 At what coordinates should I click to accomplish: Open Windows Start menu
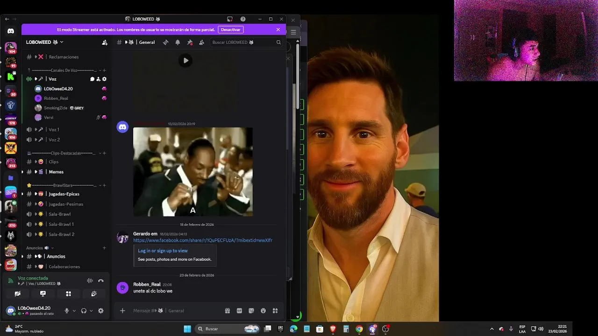(187, 329)
